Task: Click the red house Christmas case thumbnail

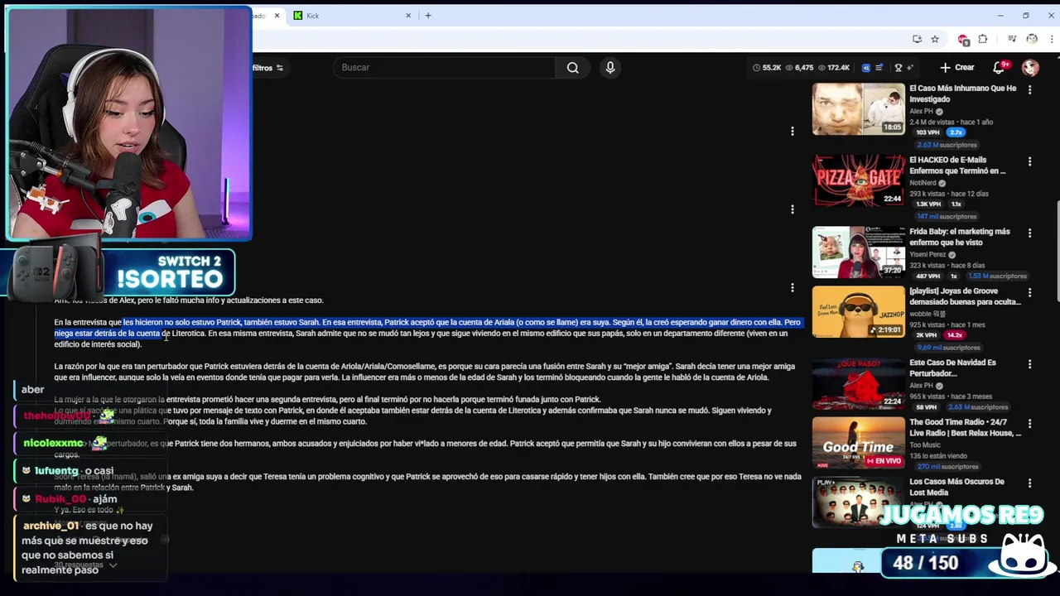Action: 858,383
